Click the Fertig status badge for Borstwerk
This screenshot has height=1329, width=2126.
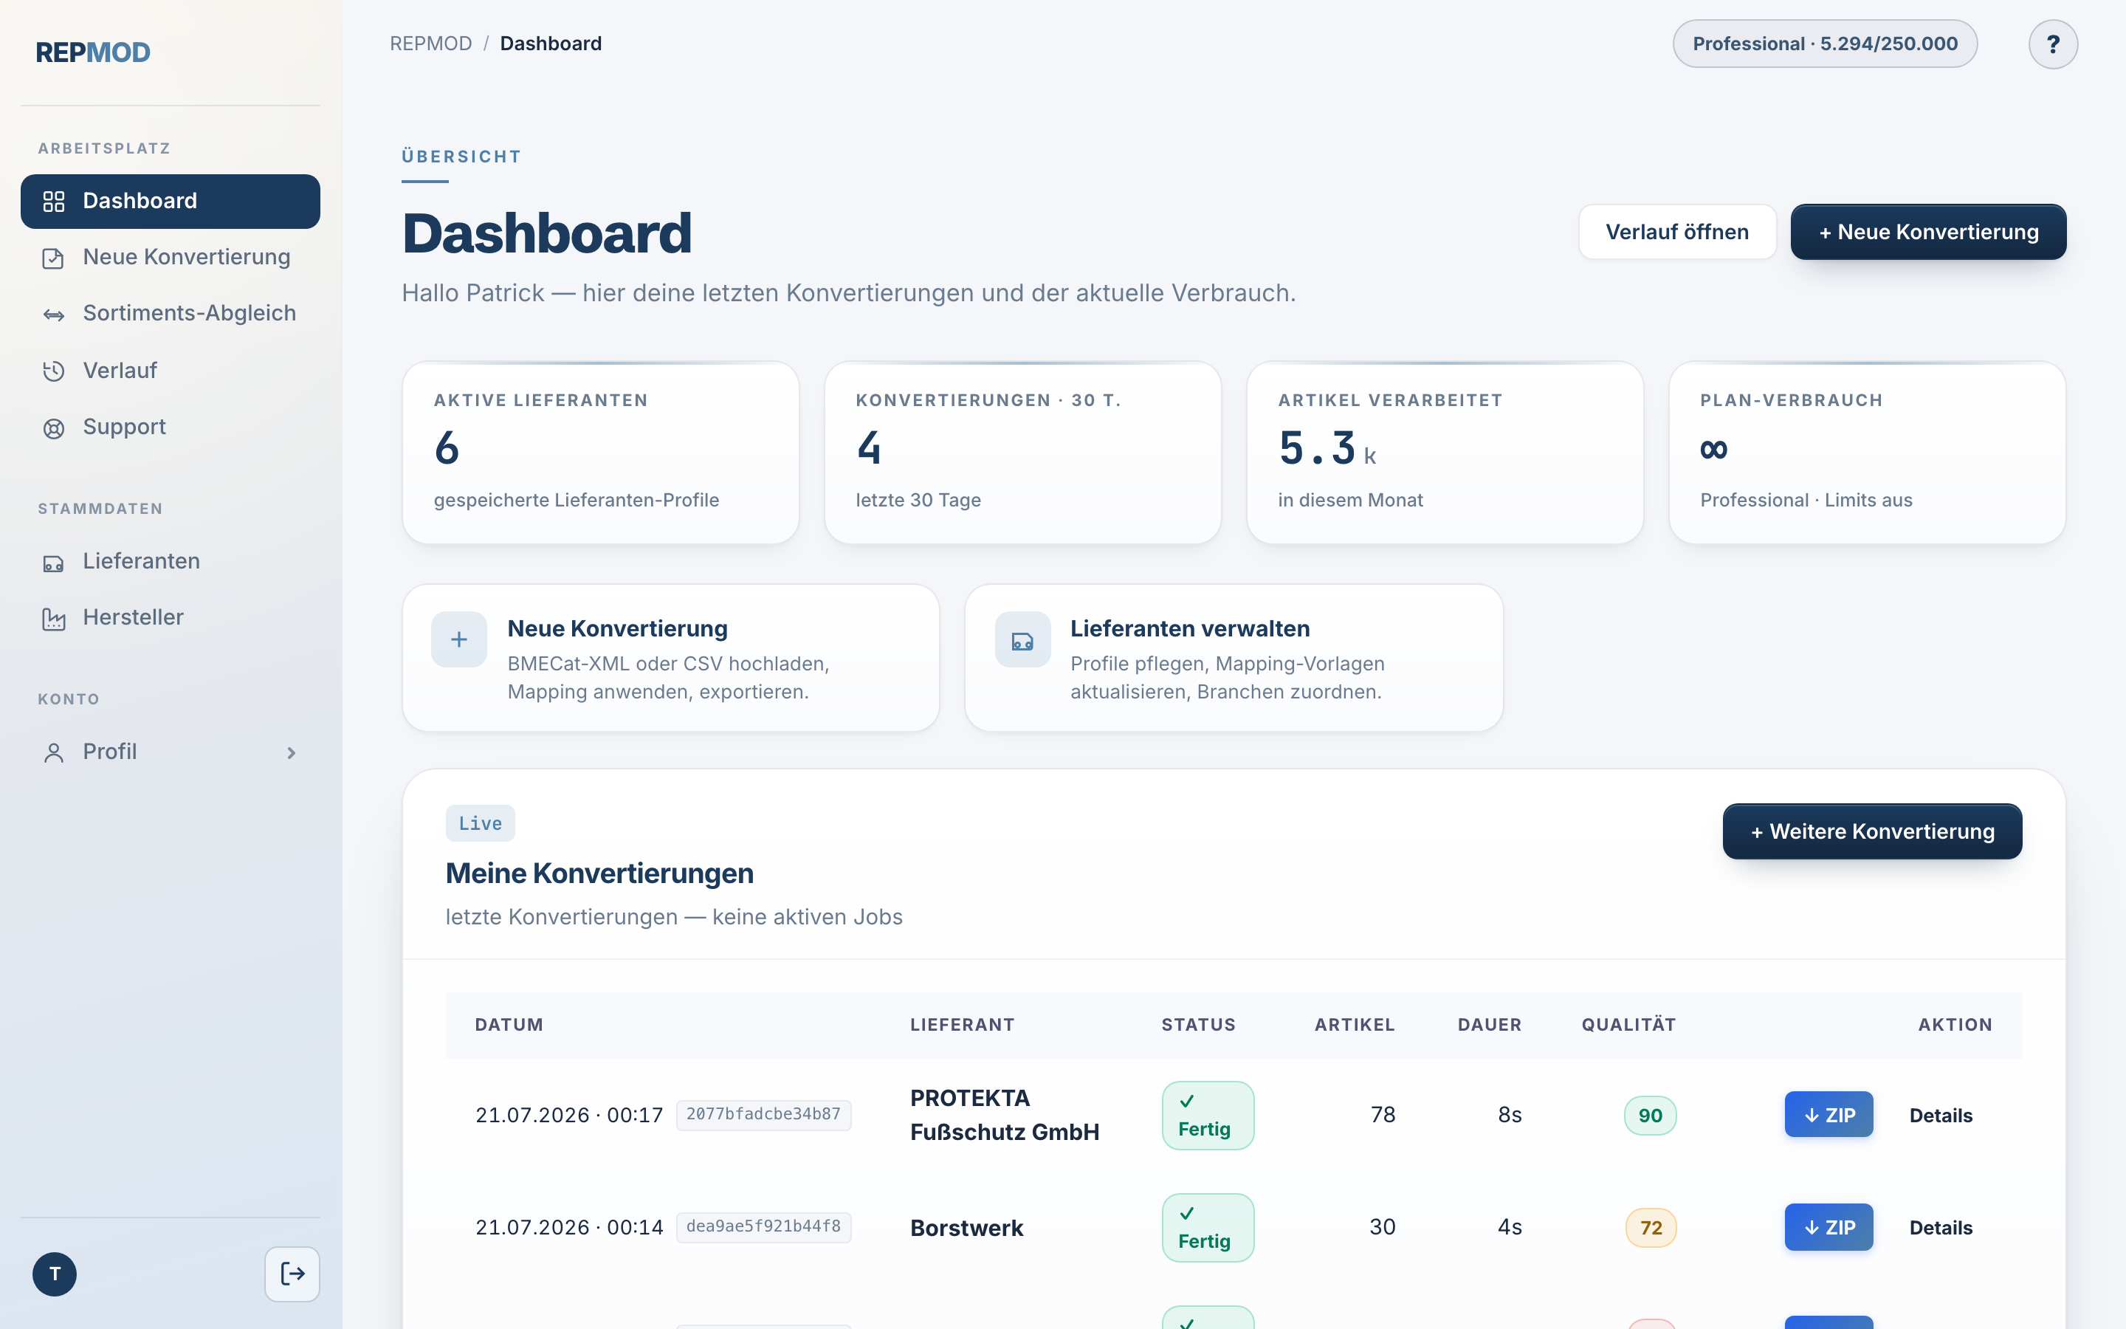point(1208,1228)
